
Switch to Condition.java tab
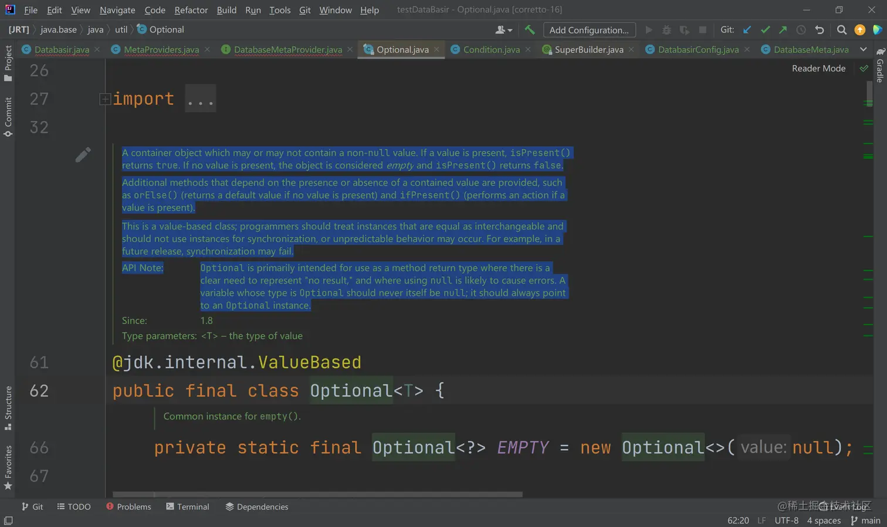[x=491, y=50]
